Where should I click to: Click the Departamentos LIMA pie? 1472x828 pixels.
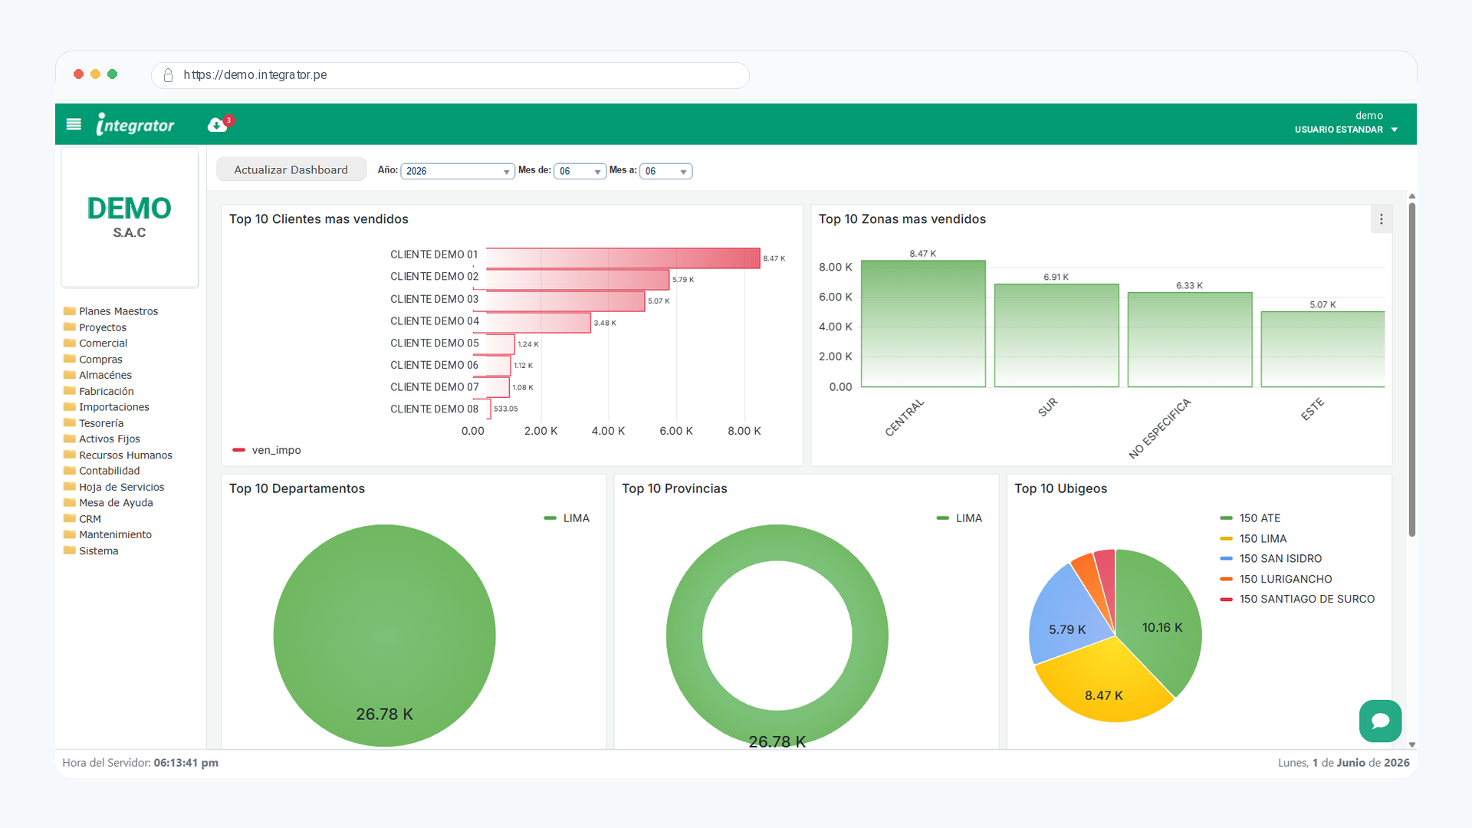pyautogui.click(x=384, y=636)
